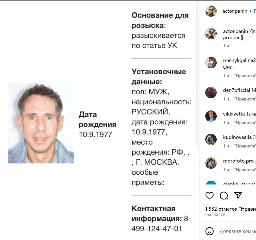Open kudinovaalla commenter avatar
Image resolution: width=256 pixels, height=240 pixels.
point(211,140)
